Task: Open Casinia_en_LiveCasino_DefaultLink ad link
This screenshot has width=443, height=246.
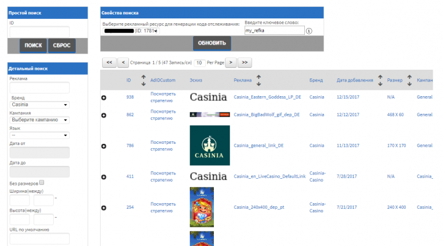Action: [x=269, y=176]
